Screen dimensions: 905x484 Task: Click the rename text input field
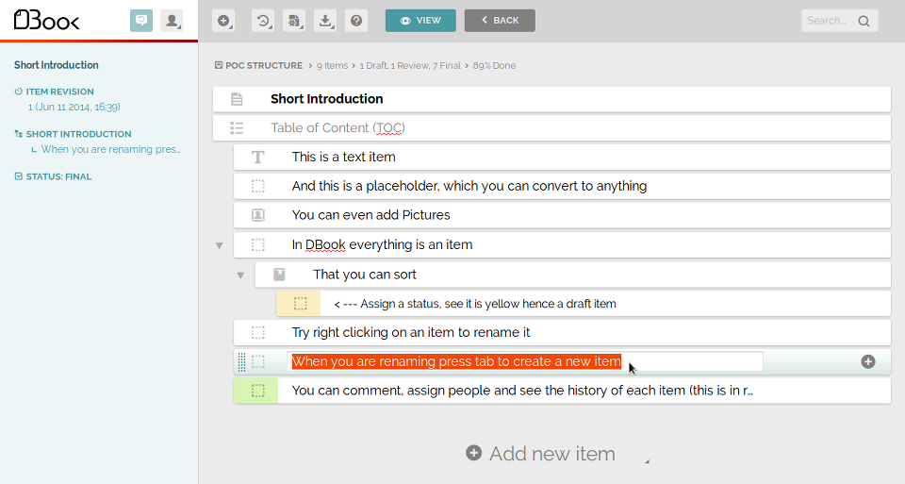pos(525,361)
